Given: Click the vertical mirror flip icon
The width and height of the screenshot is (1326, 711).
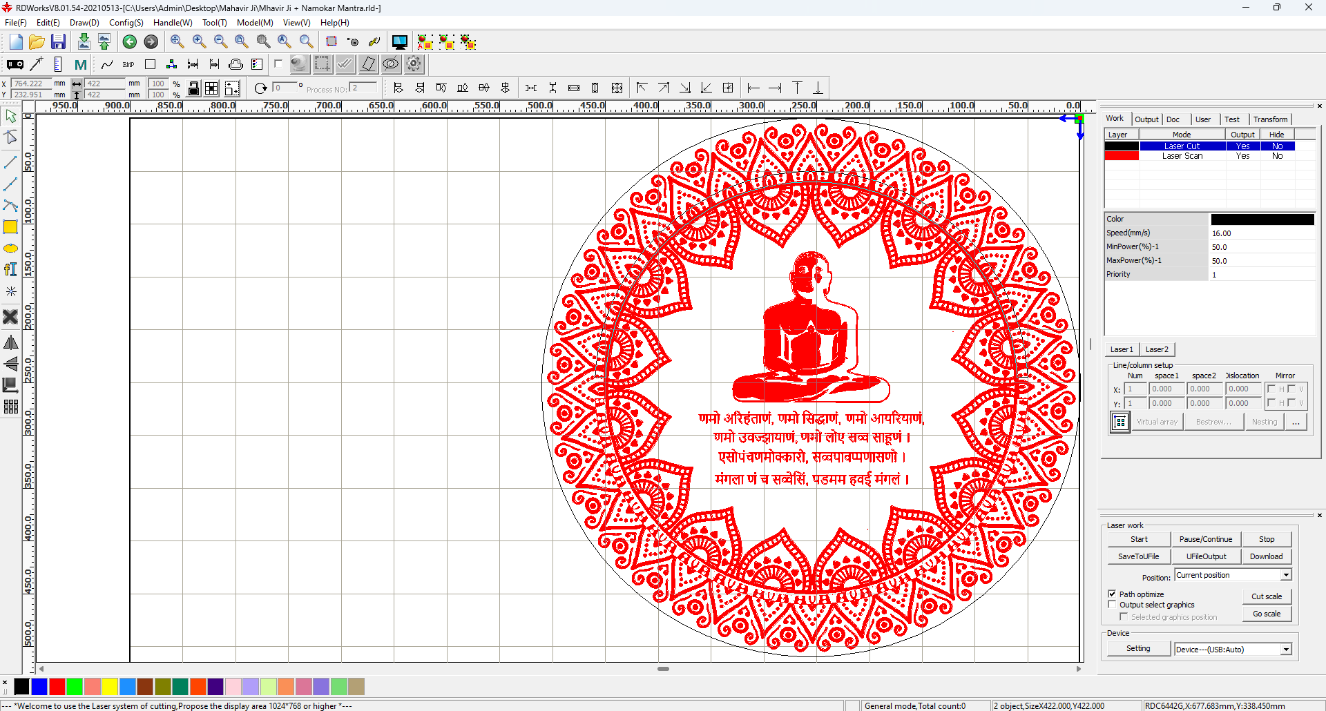Looking at the screenshot, I should click(11, 364).
